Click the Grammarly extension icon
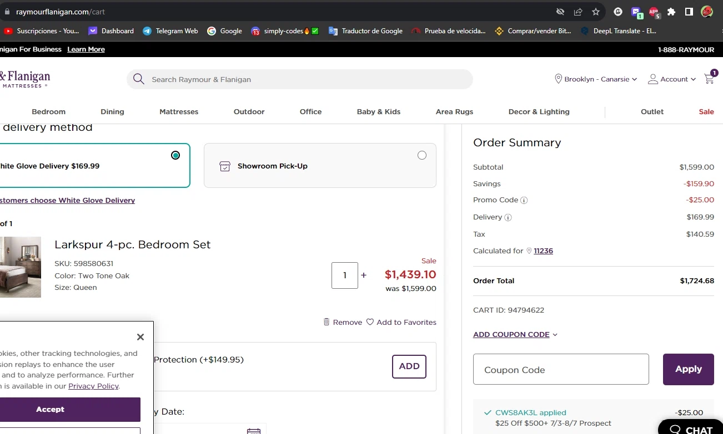This screenshot has height=434, width=723. (618, 12)
